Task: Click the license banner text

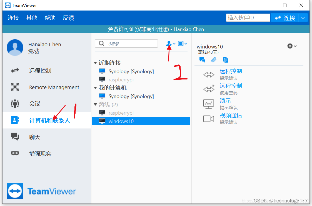Action: click(156, 29)
